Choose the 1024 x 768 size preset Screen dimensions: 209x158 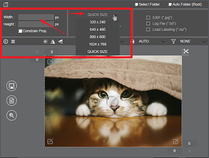point(98,44)
